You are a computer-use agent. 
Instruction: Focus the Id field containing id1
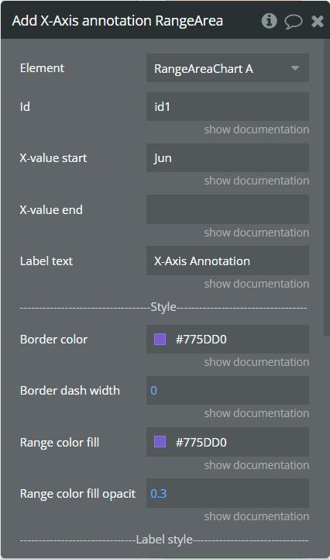228,106
